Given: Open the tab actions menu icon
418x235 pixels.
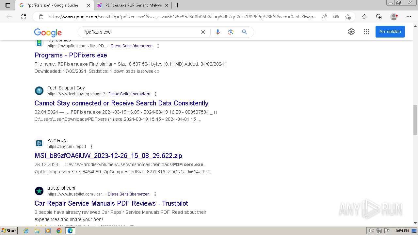Looking at the screenshot, I should 8,5.
